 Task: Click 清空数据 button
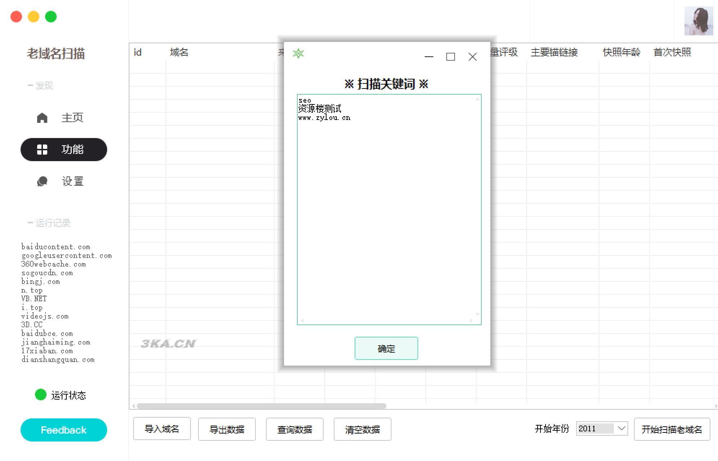(363, 429)
